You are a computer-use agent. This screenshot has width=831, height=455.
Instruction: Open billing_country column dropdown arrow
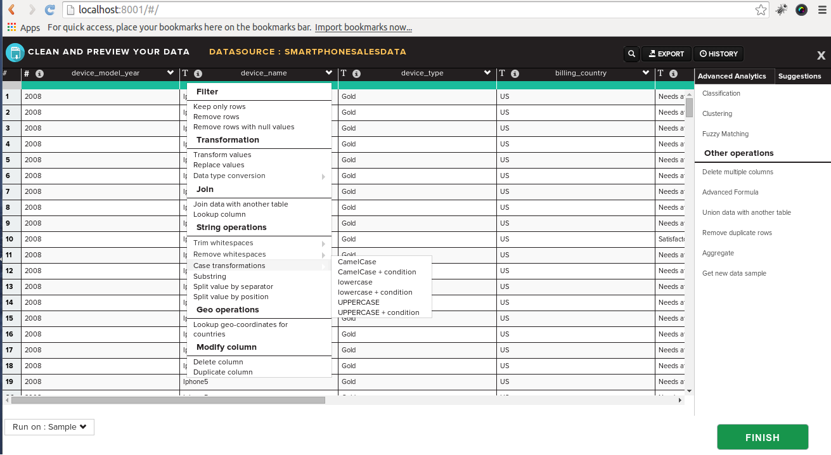pyautogui.click(x=646, y=73)
